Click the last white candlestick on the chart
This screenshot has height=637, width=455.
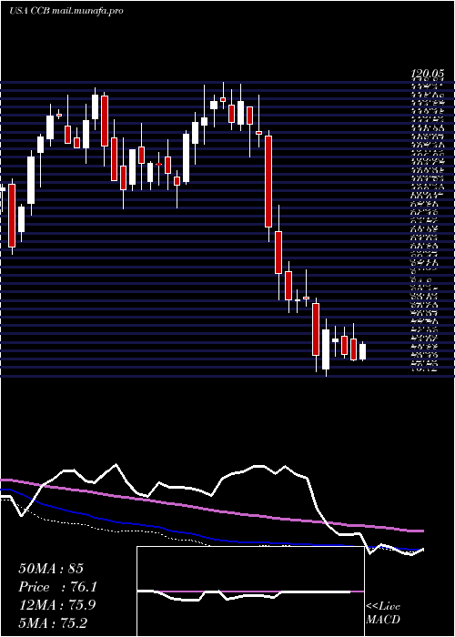[362, 351]
